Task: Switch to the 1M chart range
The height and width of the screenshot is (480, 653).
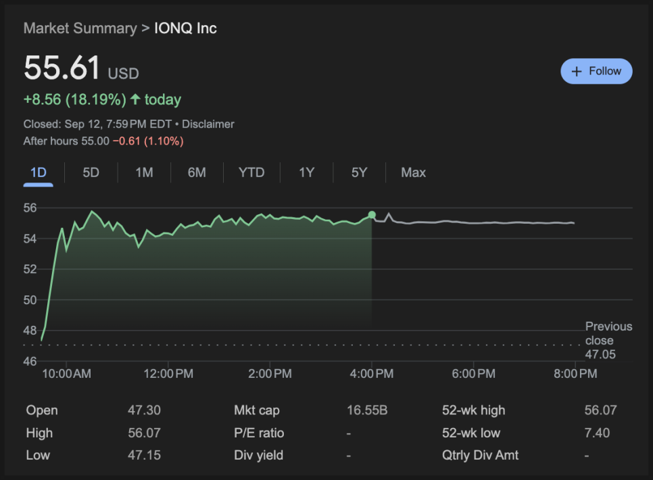Action: [144, 172]
